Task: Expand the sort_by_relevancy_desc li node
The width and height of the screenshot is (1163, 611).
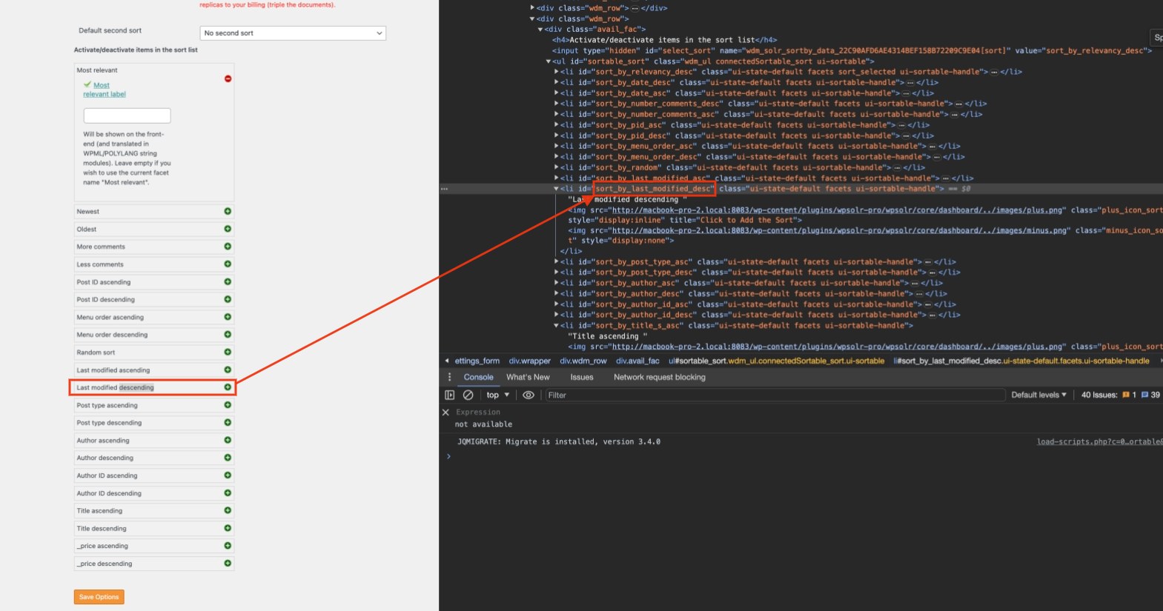Action: click(557, 72)
